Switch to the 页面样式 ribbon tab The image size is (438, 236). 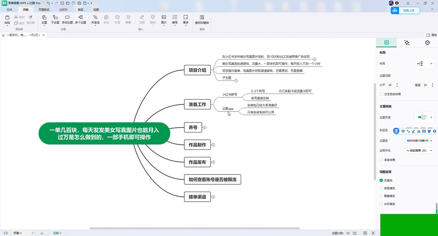click(x=44, y=10)
